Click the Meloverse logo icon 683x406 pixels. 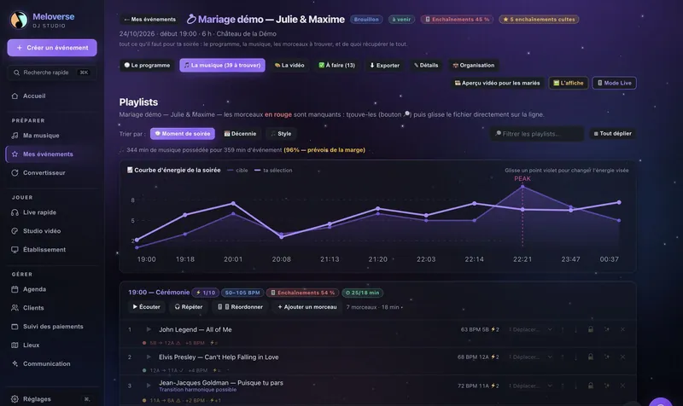[x=19, y=20]
